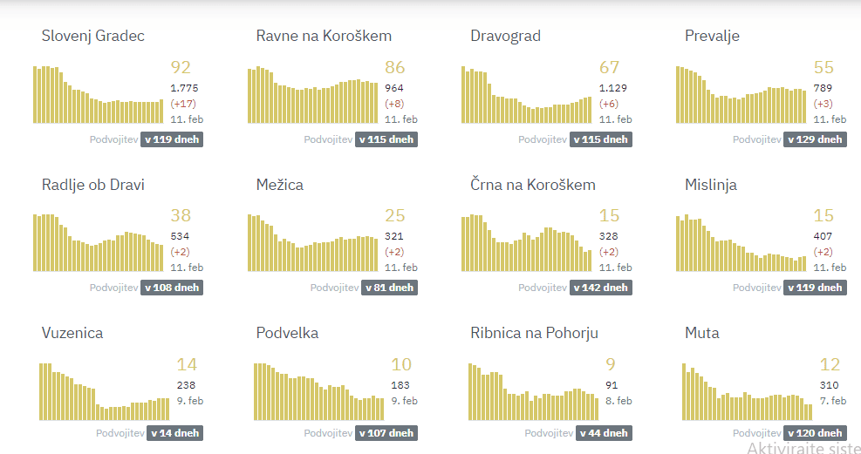The height and width of the screenshot is (454, 861).
Task: Click the Ravne na Koroškem heading
Action: pos(324,36)
